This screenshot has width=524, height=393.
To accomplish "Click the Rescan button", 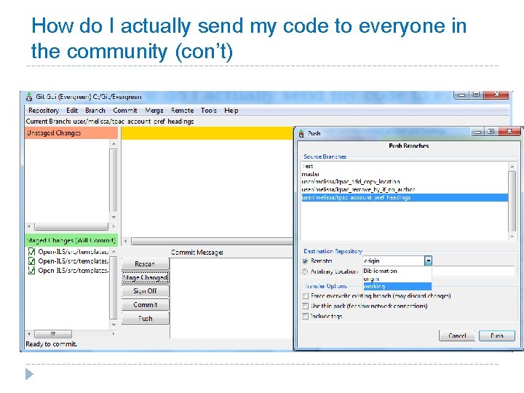I will [x=146, y=264].
